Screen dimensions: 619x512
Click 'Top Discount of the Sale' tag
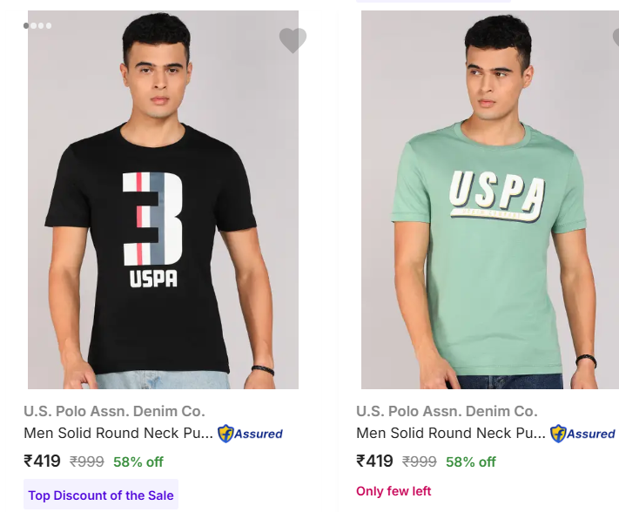(x=101, y=495)
